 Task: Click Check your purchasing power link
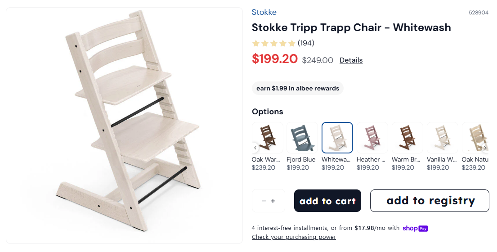pos(294,237)
